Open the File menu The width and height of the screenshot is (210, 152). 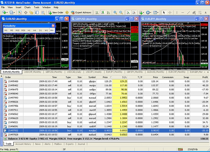tap(3, 7)
